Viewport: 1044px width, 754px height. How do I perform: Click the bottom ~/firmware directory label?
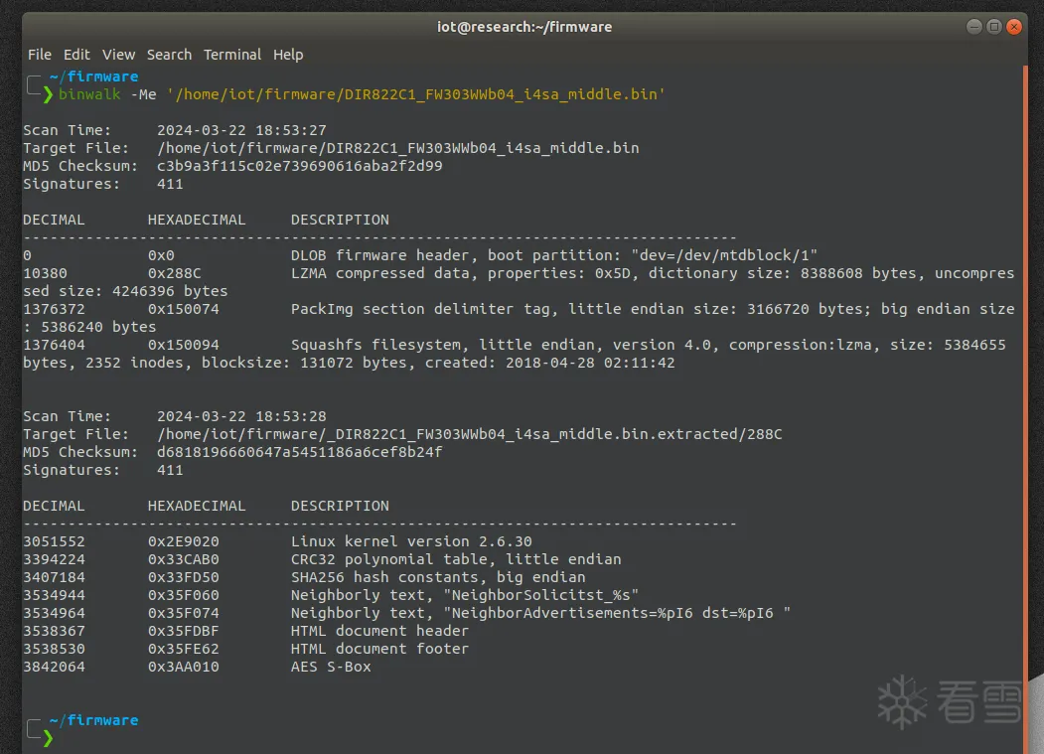[x=93, y=720]
